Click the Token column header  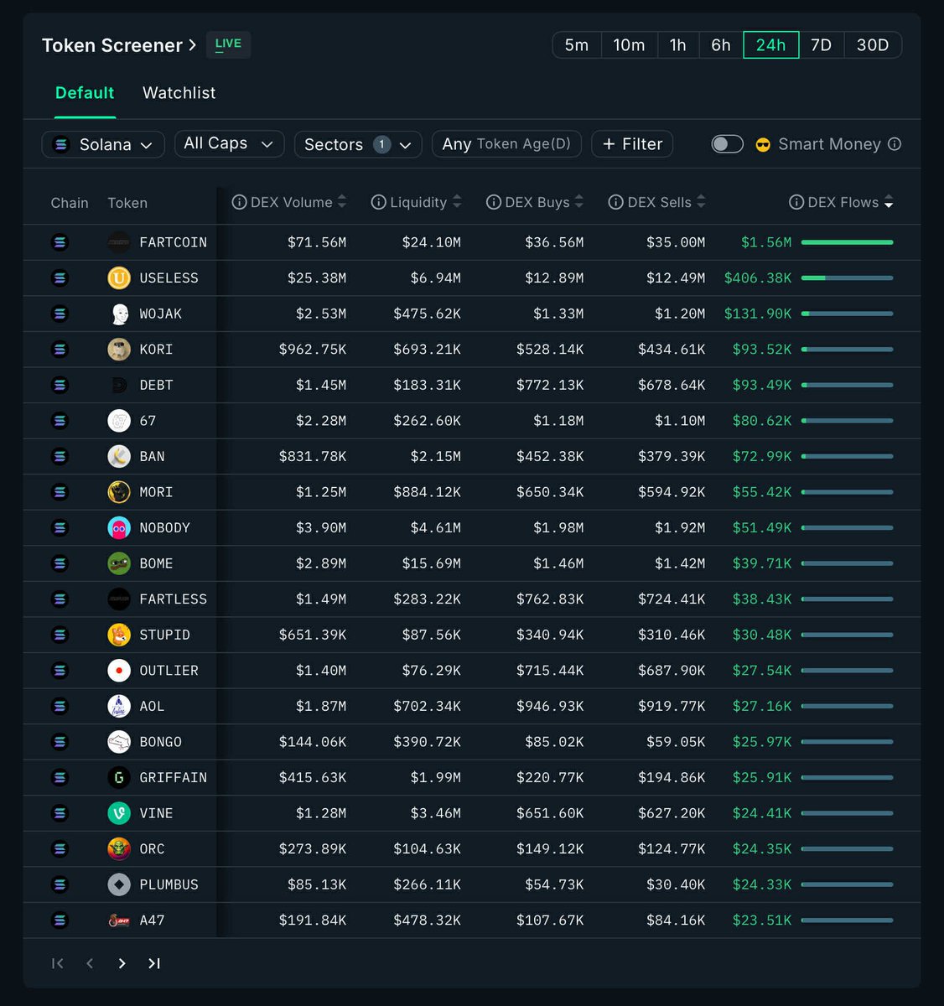tap(127, 203)
